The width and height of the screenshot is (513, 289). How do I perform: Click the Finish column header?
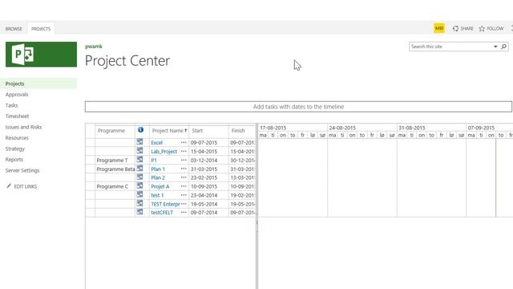click(x=238, y=130)
